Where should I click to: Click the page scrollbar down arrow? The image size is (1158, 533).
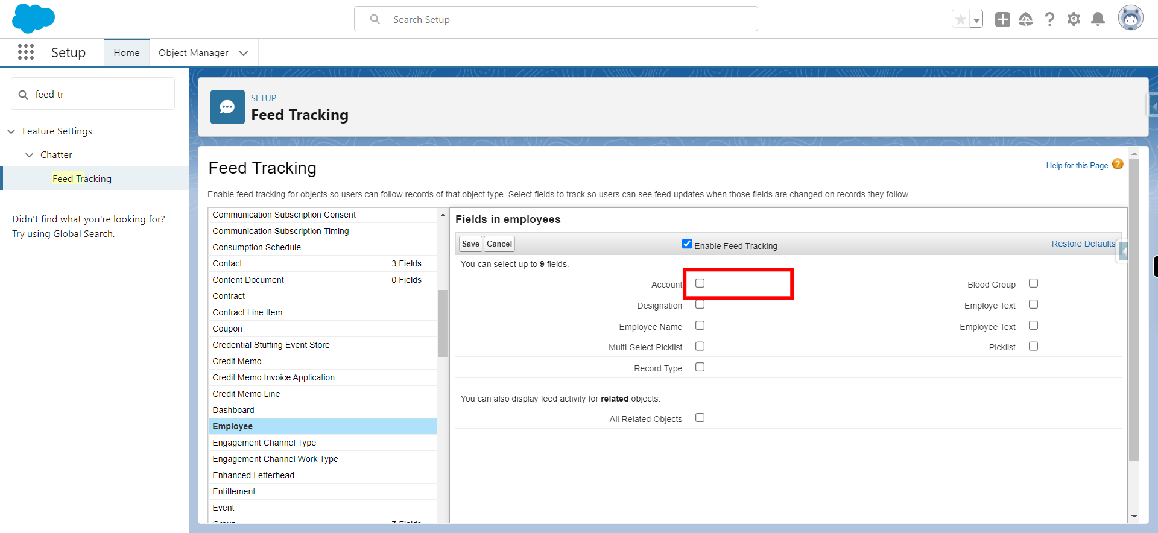tap(1134, 516)
